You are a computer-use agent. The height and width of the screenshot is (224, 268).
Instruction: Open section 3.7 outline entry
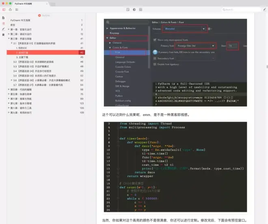(x=38, y=85)
